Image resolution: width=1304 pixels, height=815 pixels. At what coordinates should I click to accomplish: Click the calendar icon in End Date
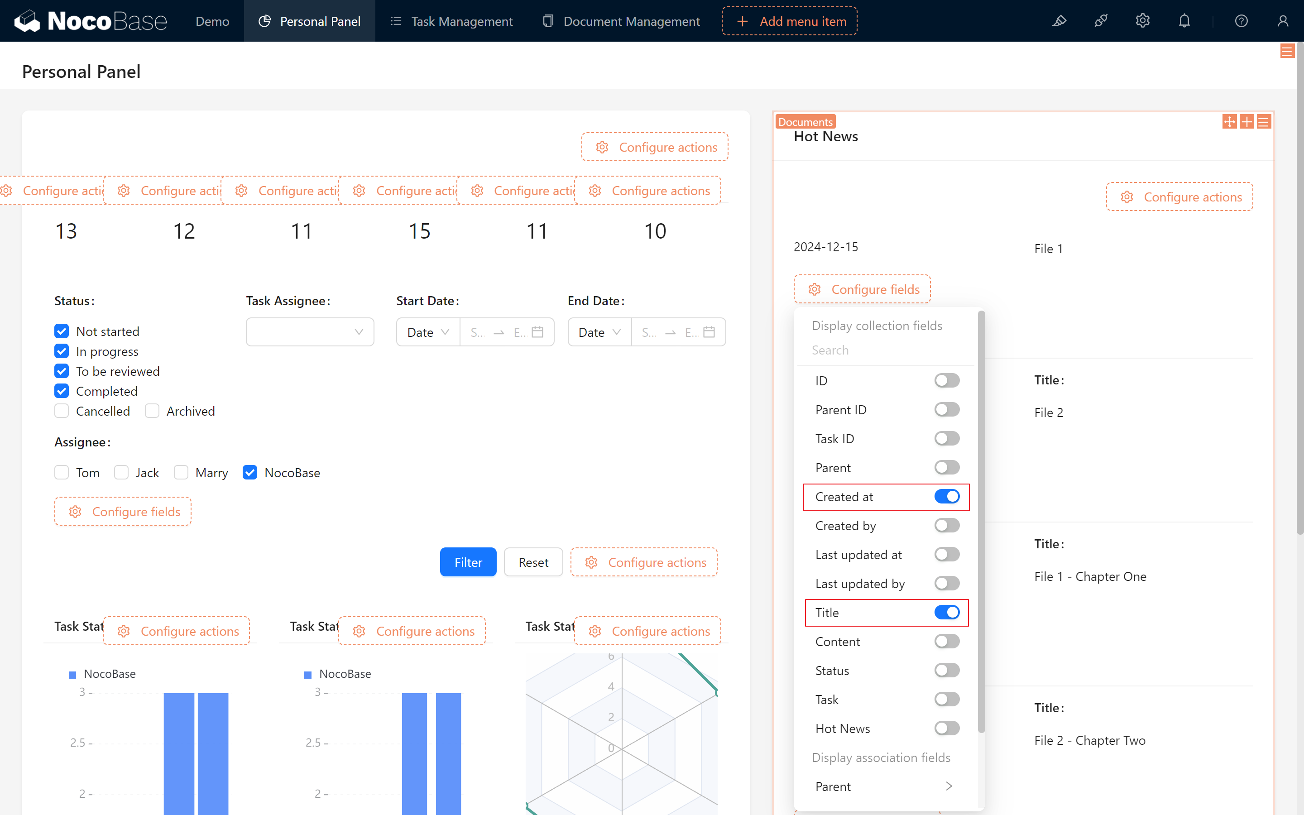coord(709,332)
